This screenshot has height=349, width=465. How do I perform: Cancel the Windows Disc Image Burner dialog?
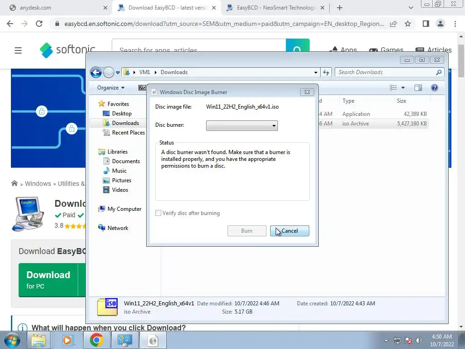click(x=289, y=231)
